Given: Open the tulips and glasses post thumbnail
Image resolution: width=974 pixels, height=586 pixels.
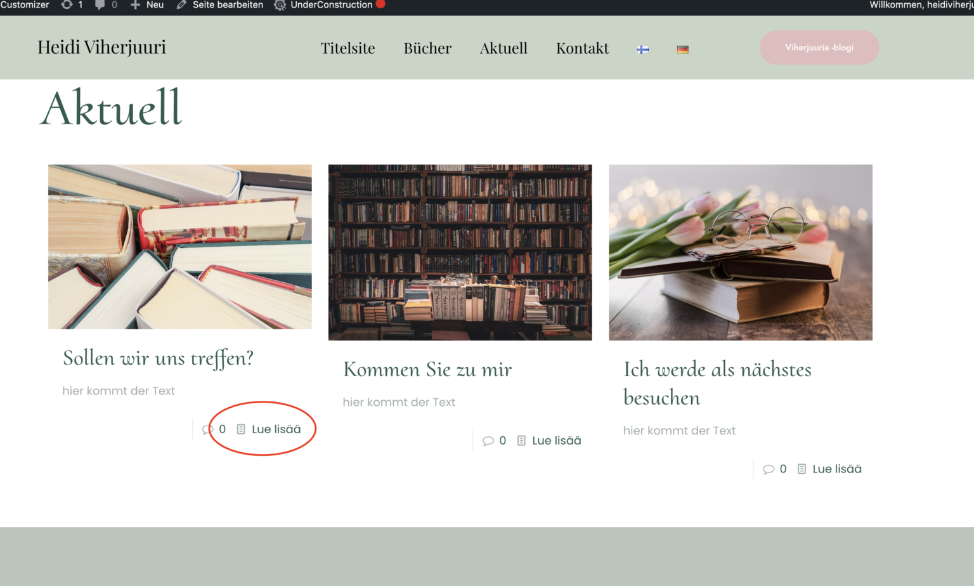Looking at the screenshot, I should (x=740, y=252).
